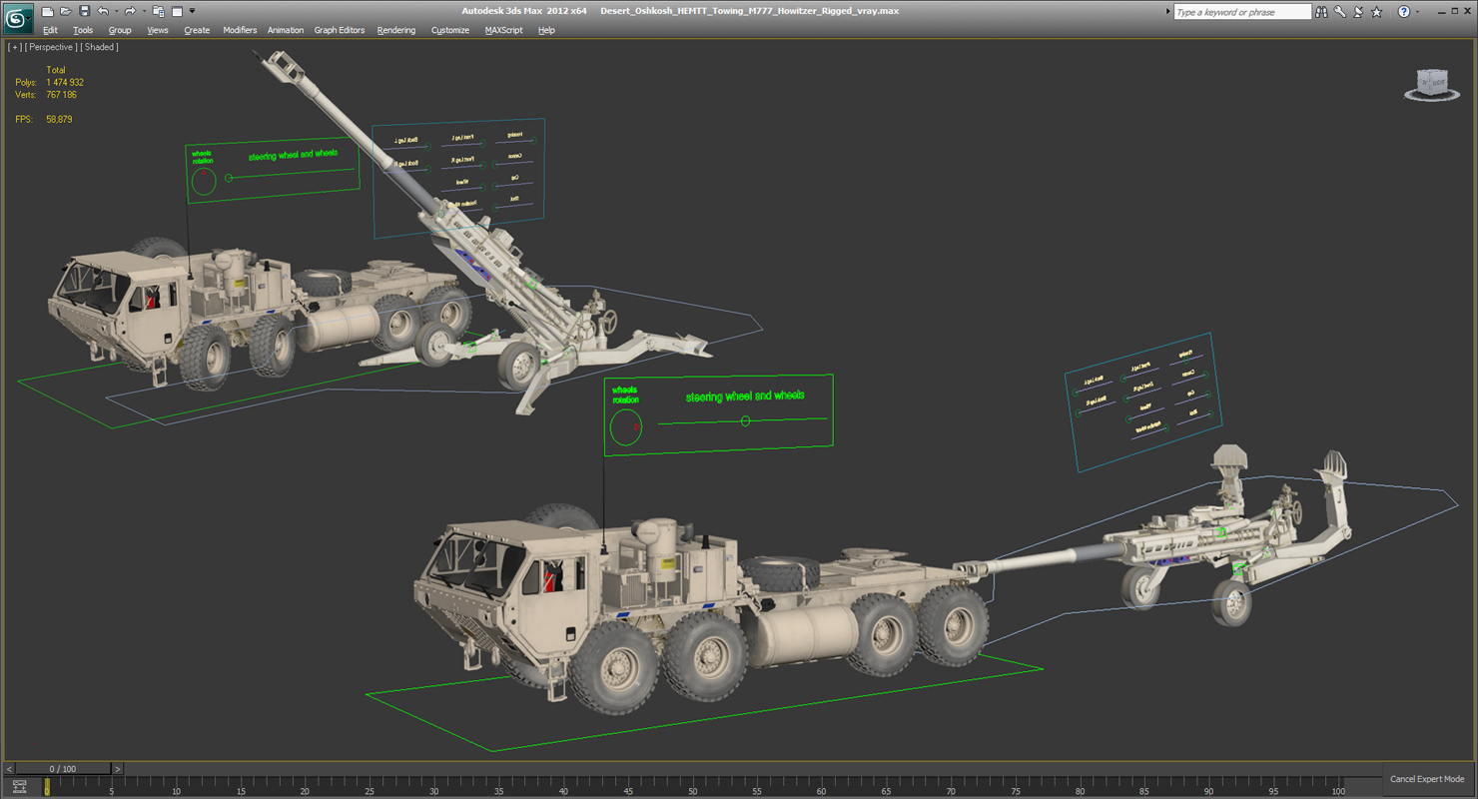Click the window-shaped icon before the toolbar dropdown
Viewport: 1478px width, 799px height.
click(177, 12)
